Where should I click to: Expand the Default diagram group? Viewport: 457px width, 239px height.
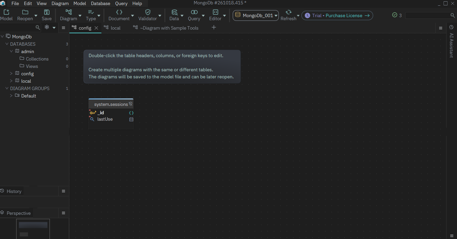pyautogui.click(x=11, y=96)
